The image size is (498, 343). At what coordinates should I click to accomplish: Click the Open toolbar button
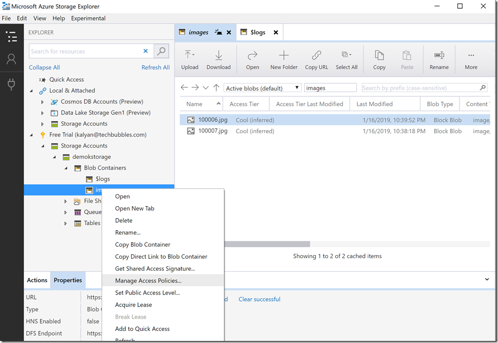(253, 60)
